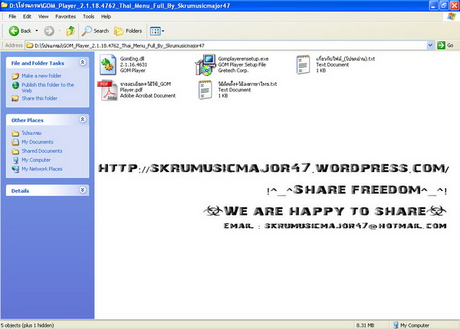Click the address bar path field
This screenshot has width=460, height=330.
pyautogui.click(x=226, y=45)
